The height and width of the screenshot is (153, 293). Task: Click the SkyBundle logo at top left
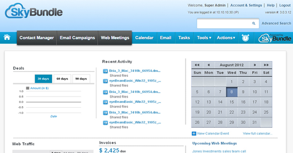(34, 11)
